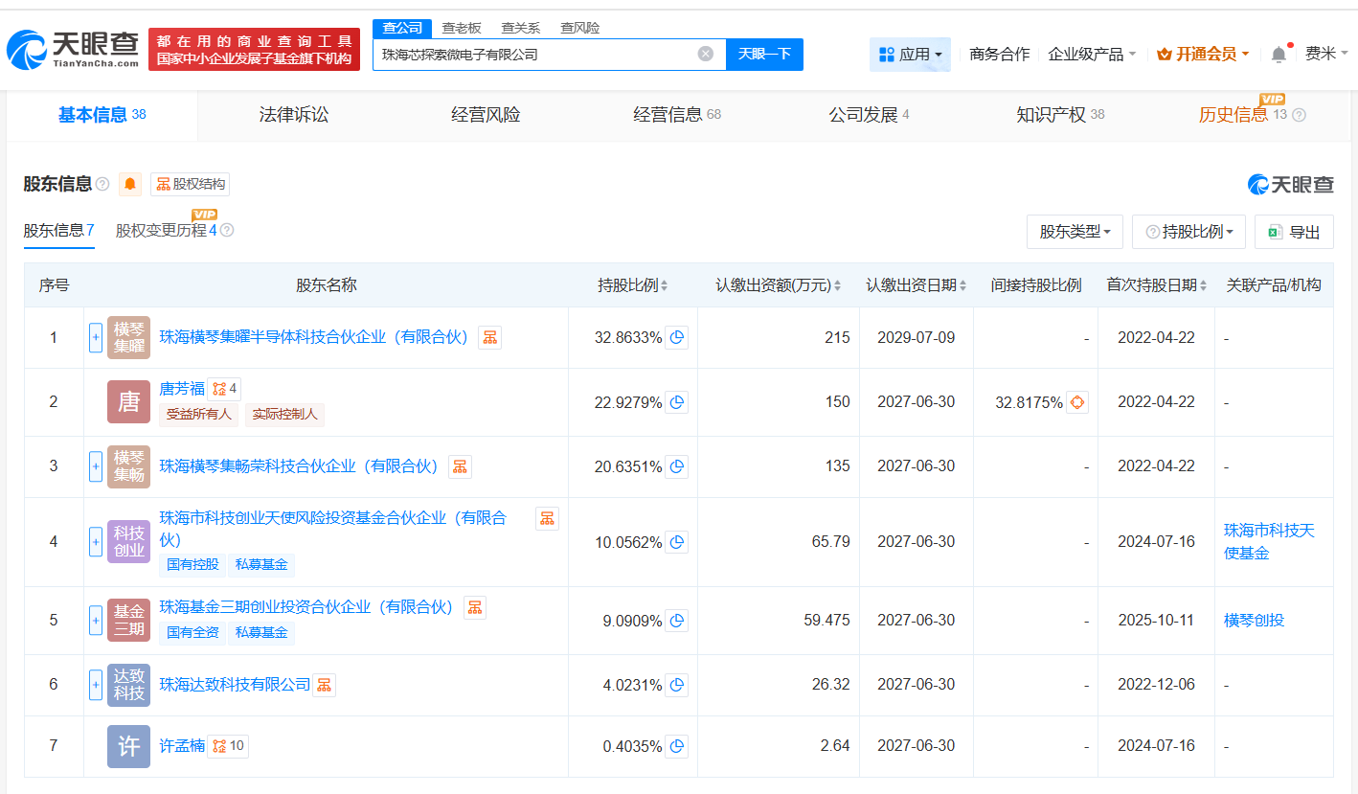Viewport: 1358px width, 794px height.
Task: Clear the search box with the × icon
Action: [x=707, y=55]
